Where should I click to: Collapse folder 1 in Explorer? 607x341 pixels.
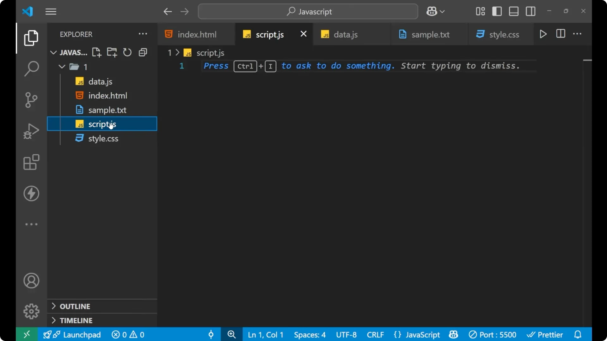[61, 67]
